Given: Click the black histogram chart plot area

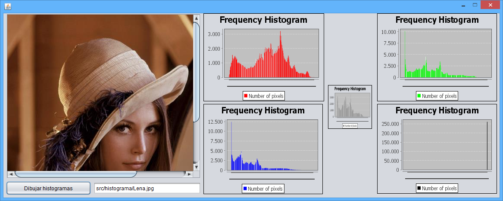Looking at the screenshot, I should (x=447, y=145).
